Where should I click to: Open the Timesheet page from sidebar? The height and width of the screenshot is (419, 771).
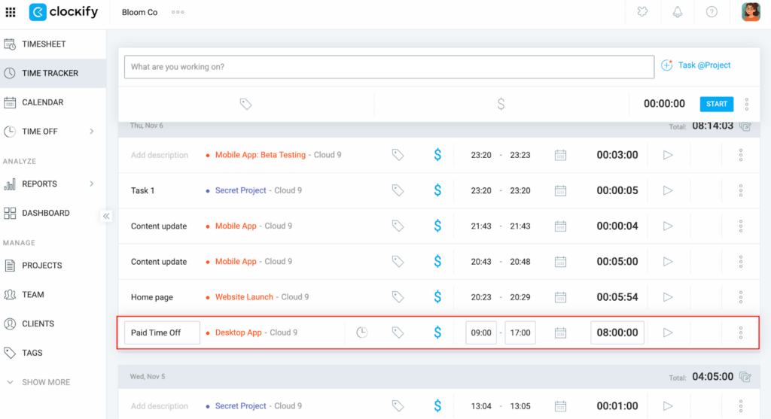point(44,44)
